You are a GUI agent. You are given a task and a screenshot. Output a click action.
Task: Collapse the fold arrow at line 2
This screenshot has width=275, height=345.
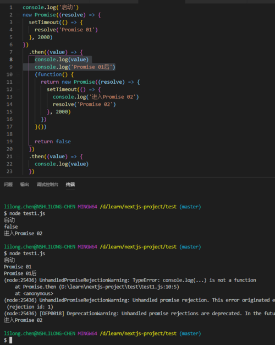(x=19, y=15)
